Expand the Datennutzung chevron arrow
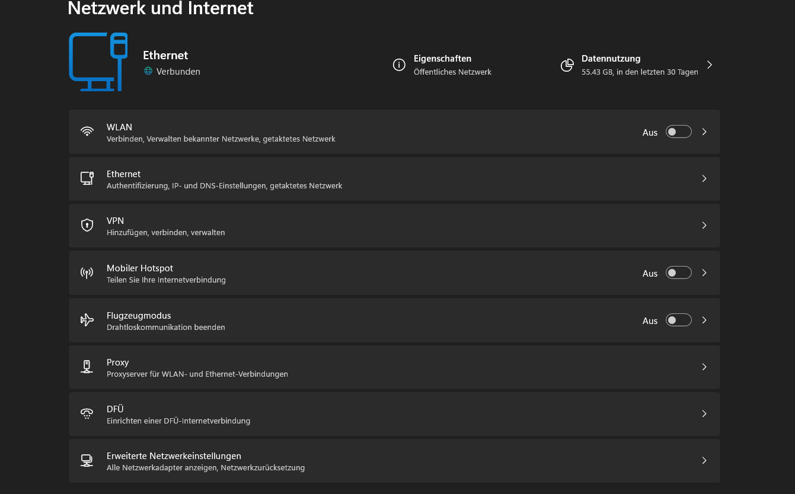Image resolution: width=795 pixels, height=494 pixels. pyautogui.click(x=710, y=65)
